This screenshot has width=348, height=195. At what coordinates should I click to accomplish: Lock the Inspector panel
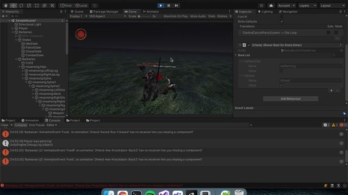click(x=340, y=11)
